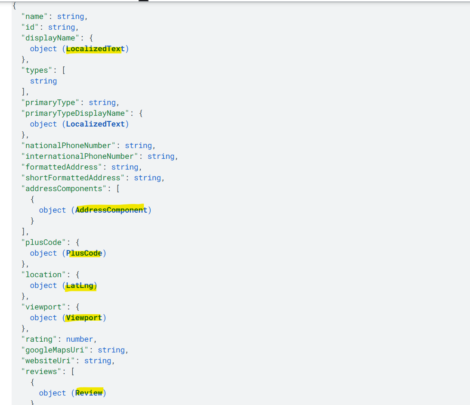Click string type after "name"
470x405 pixels.
[71, 16]
